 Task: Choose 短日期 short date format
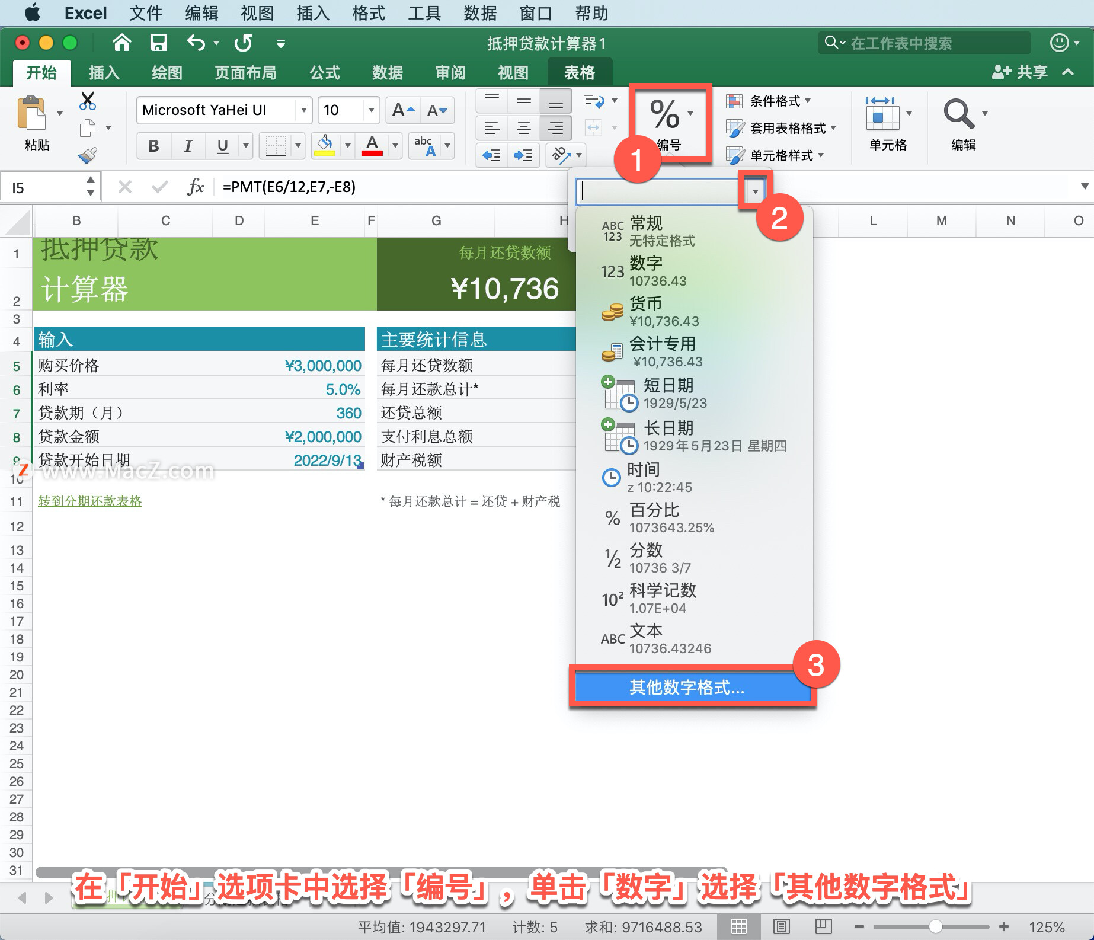(693, 394)
